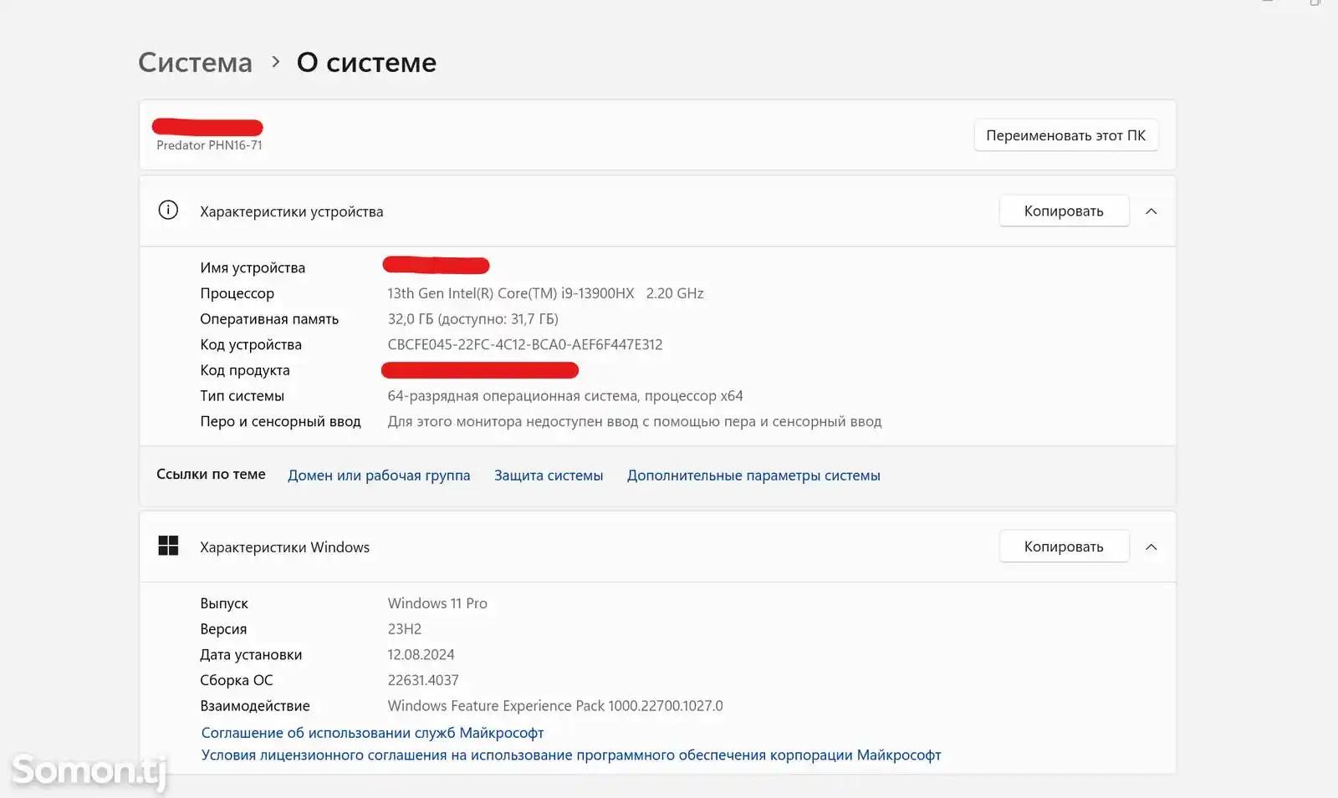Image resolution: width=1338 pixels, height=798 pixels.
Task: Select the version value 23H2
Action: pyautogui.click(x=404, y=629)
